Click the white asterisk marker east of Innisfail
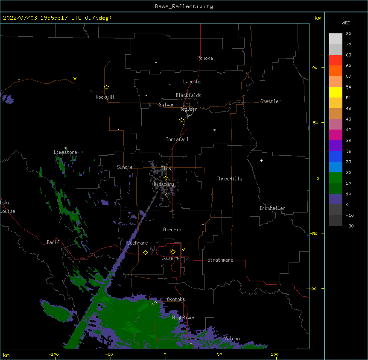The image size is (368, 360). coord(214,130)
